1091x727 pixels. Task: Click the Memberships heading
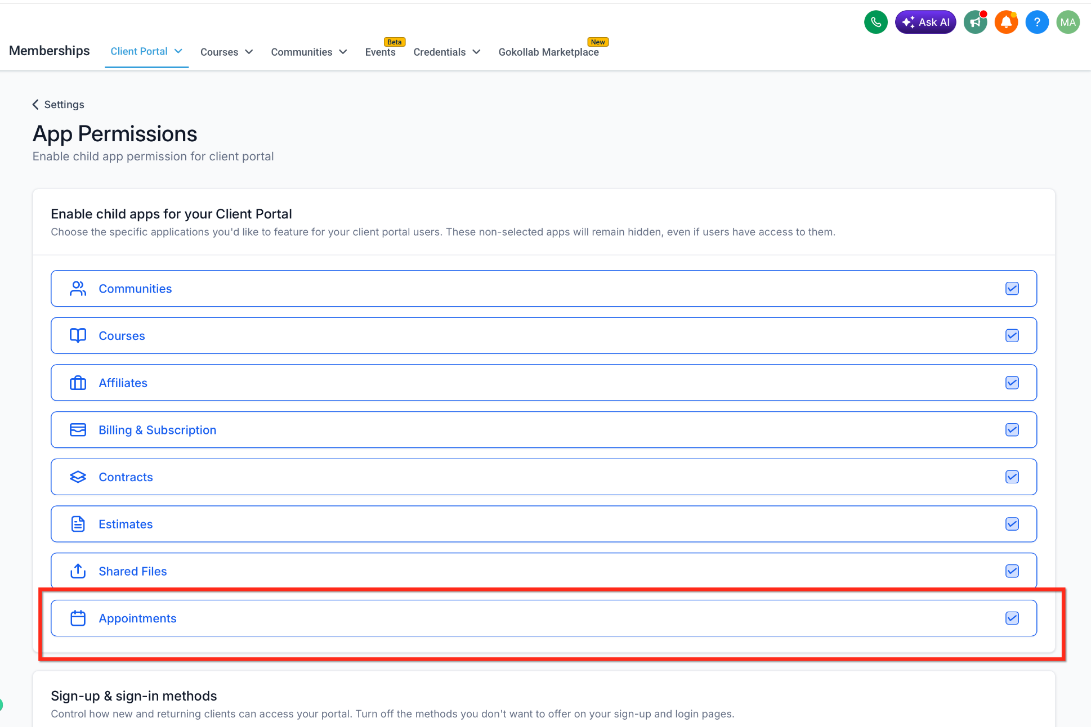point(50,51)
